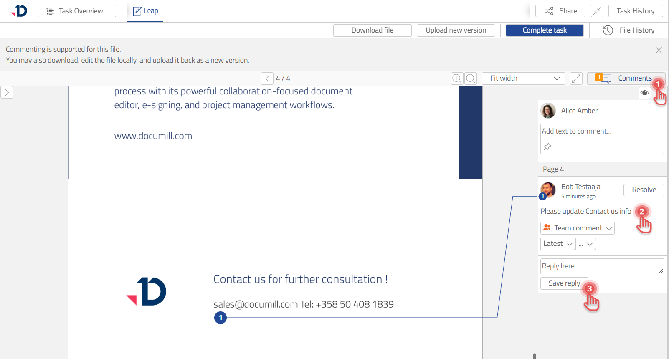The height and width of the screenshot is (359, 669).
Task: Toggle comment visibility eye icon
Action: (645, 93)
